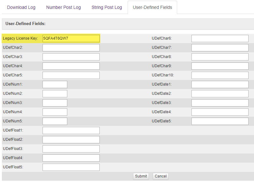Select the UDefNum4 input box
Screen dimensions: 254x182
[55, 112]
